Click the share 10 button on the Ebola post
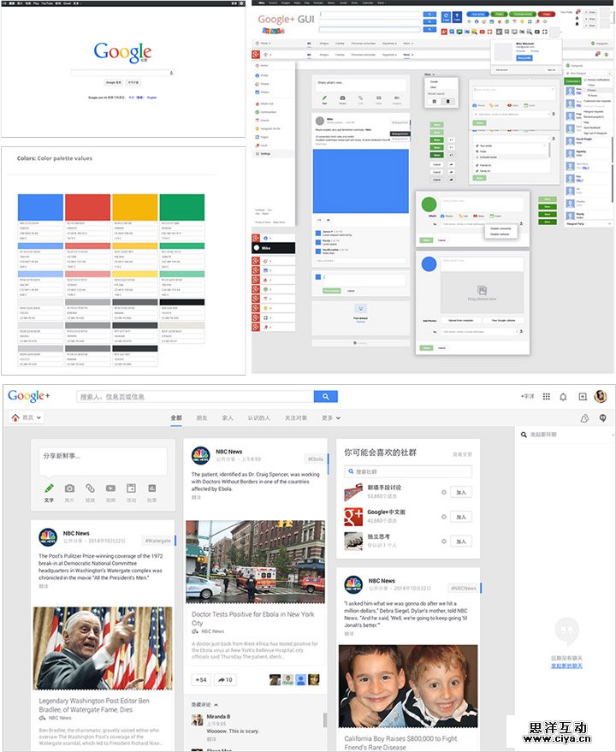 (225, 679)
